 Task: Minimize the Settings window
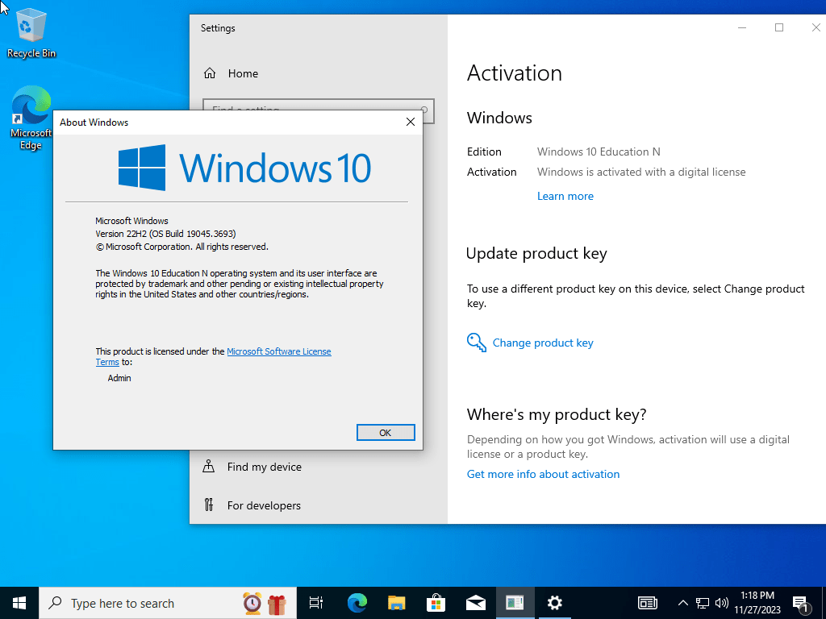click(x=742, y=28)
